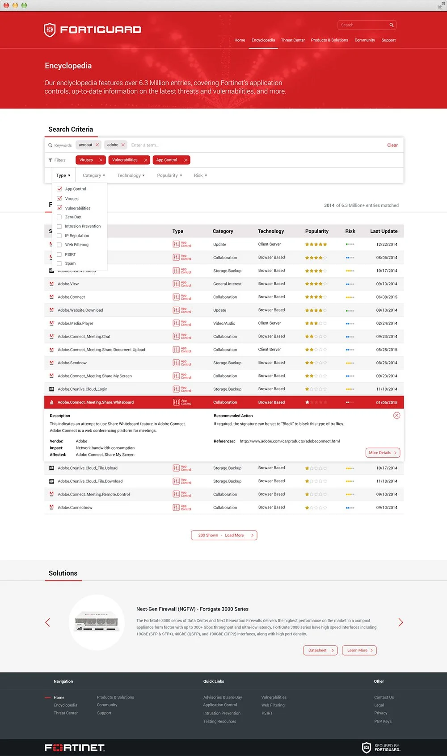Click risk indicator in Adobe.Connectnow row
This screenshot has height=756, width=447.
click(x=350, y=508)
